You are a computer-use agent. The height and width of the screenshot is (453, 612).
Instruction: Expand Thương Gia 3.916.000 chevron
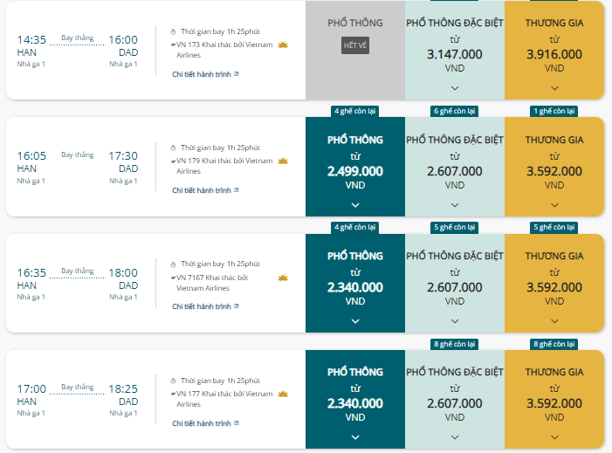point(554,88)
